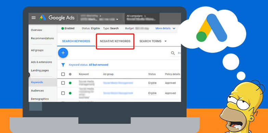
Task: Sort by the Ad group column header
Action: pos(108,74)
